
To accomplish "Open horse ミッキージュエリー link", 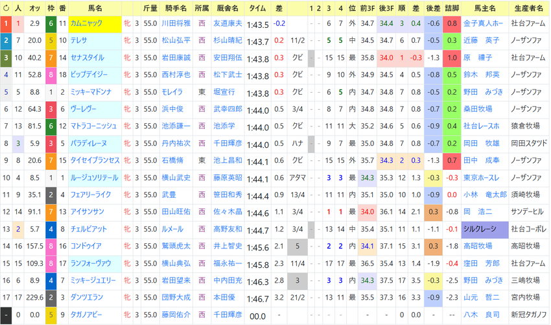I will (x=93, y=280).
